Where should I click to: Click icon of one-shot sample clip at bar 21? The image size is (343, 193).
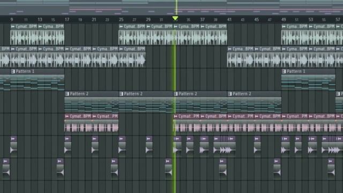(94, 138)
